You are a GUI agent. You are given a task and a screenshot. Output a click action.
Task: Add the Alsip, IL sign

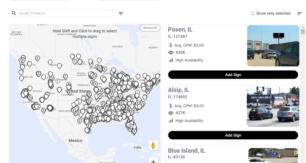(233, 135)
